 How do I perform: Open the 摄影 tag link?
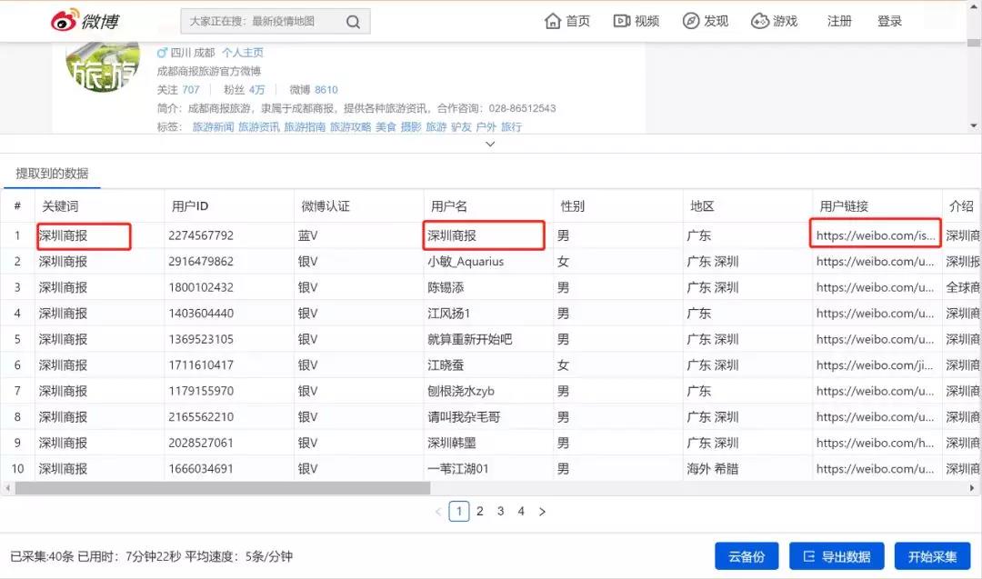pos(411,127)
